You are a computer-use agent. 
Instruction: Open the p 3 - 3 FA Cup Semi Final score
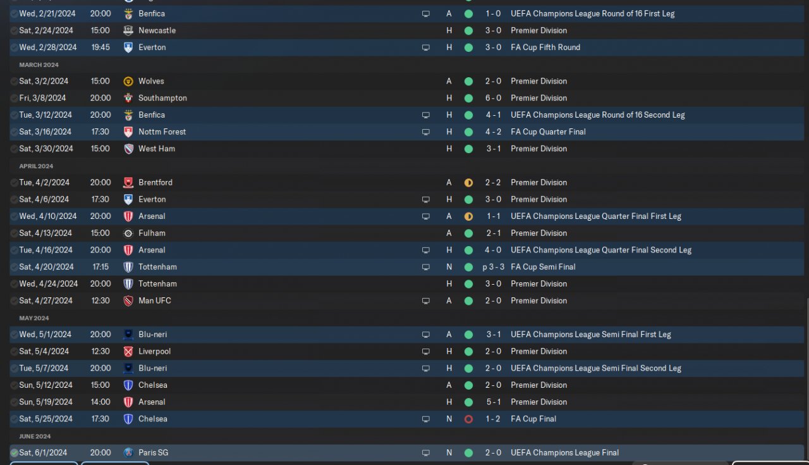493,267
